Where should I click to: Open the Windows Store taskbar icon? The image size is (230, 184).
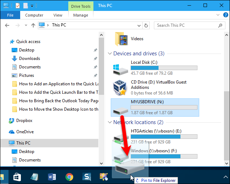tap(17, 177)
